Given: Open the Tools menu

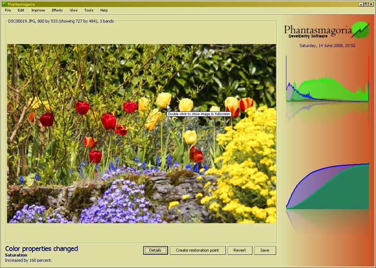Looking at the screenshot, I should [88, 10].
